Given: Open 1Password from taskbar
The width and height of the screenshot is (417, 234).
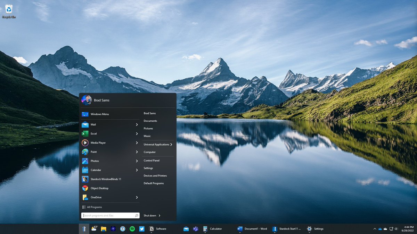Looking at the screenshot, I should click(123, 229).
